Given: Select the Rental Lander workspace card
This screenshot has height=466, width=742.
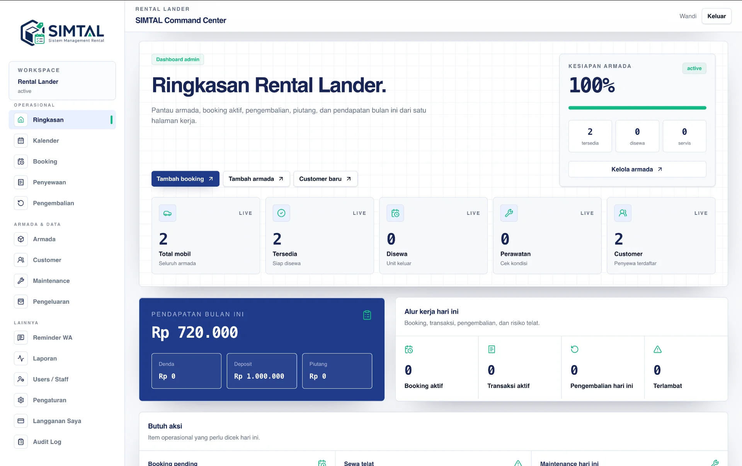Looking at the screenshot, I should coord(62,81).
